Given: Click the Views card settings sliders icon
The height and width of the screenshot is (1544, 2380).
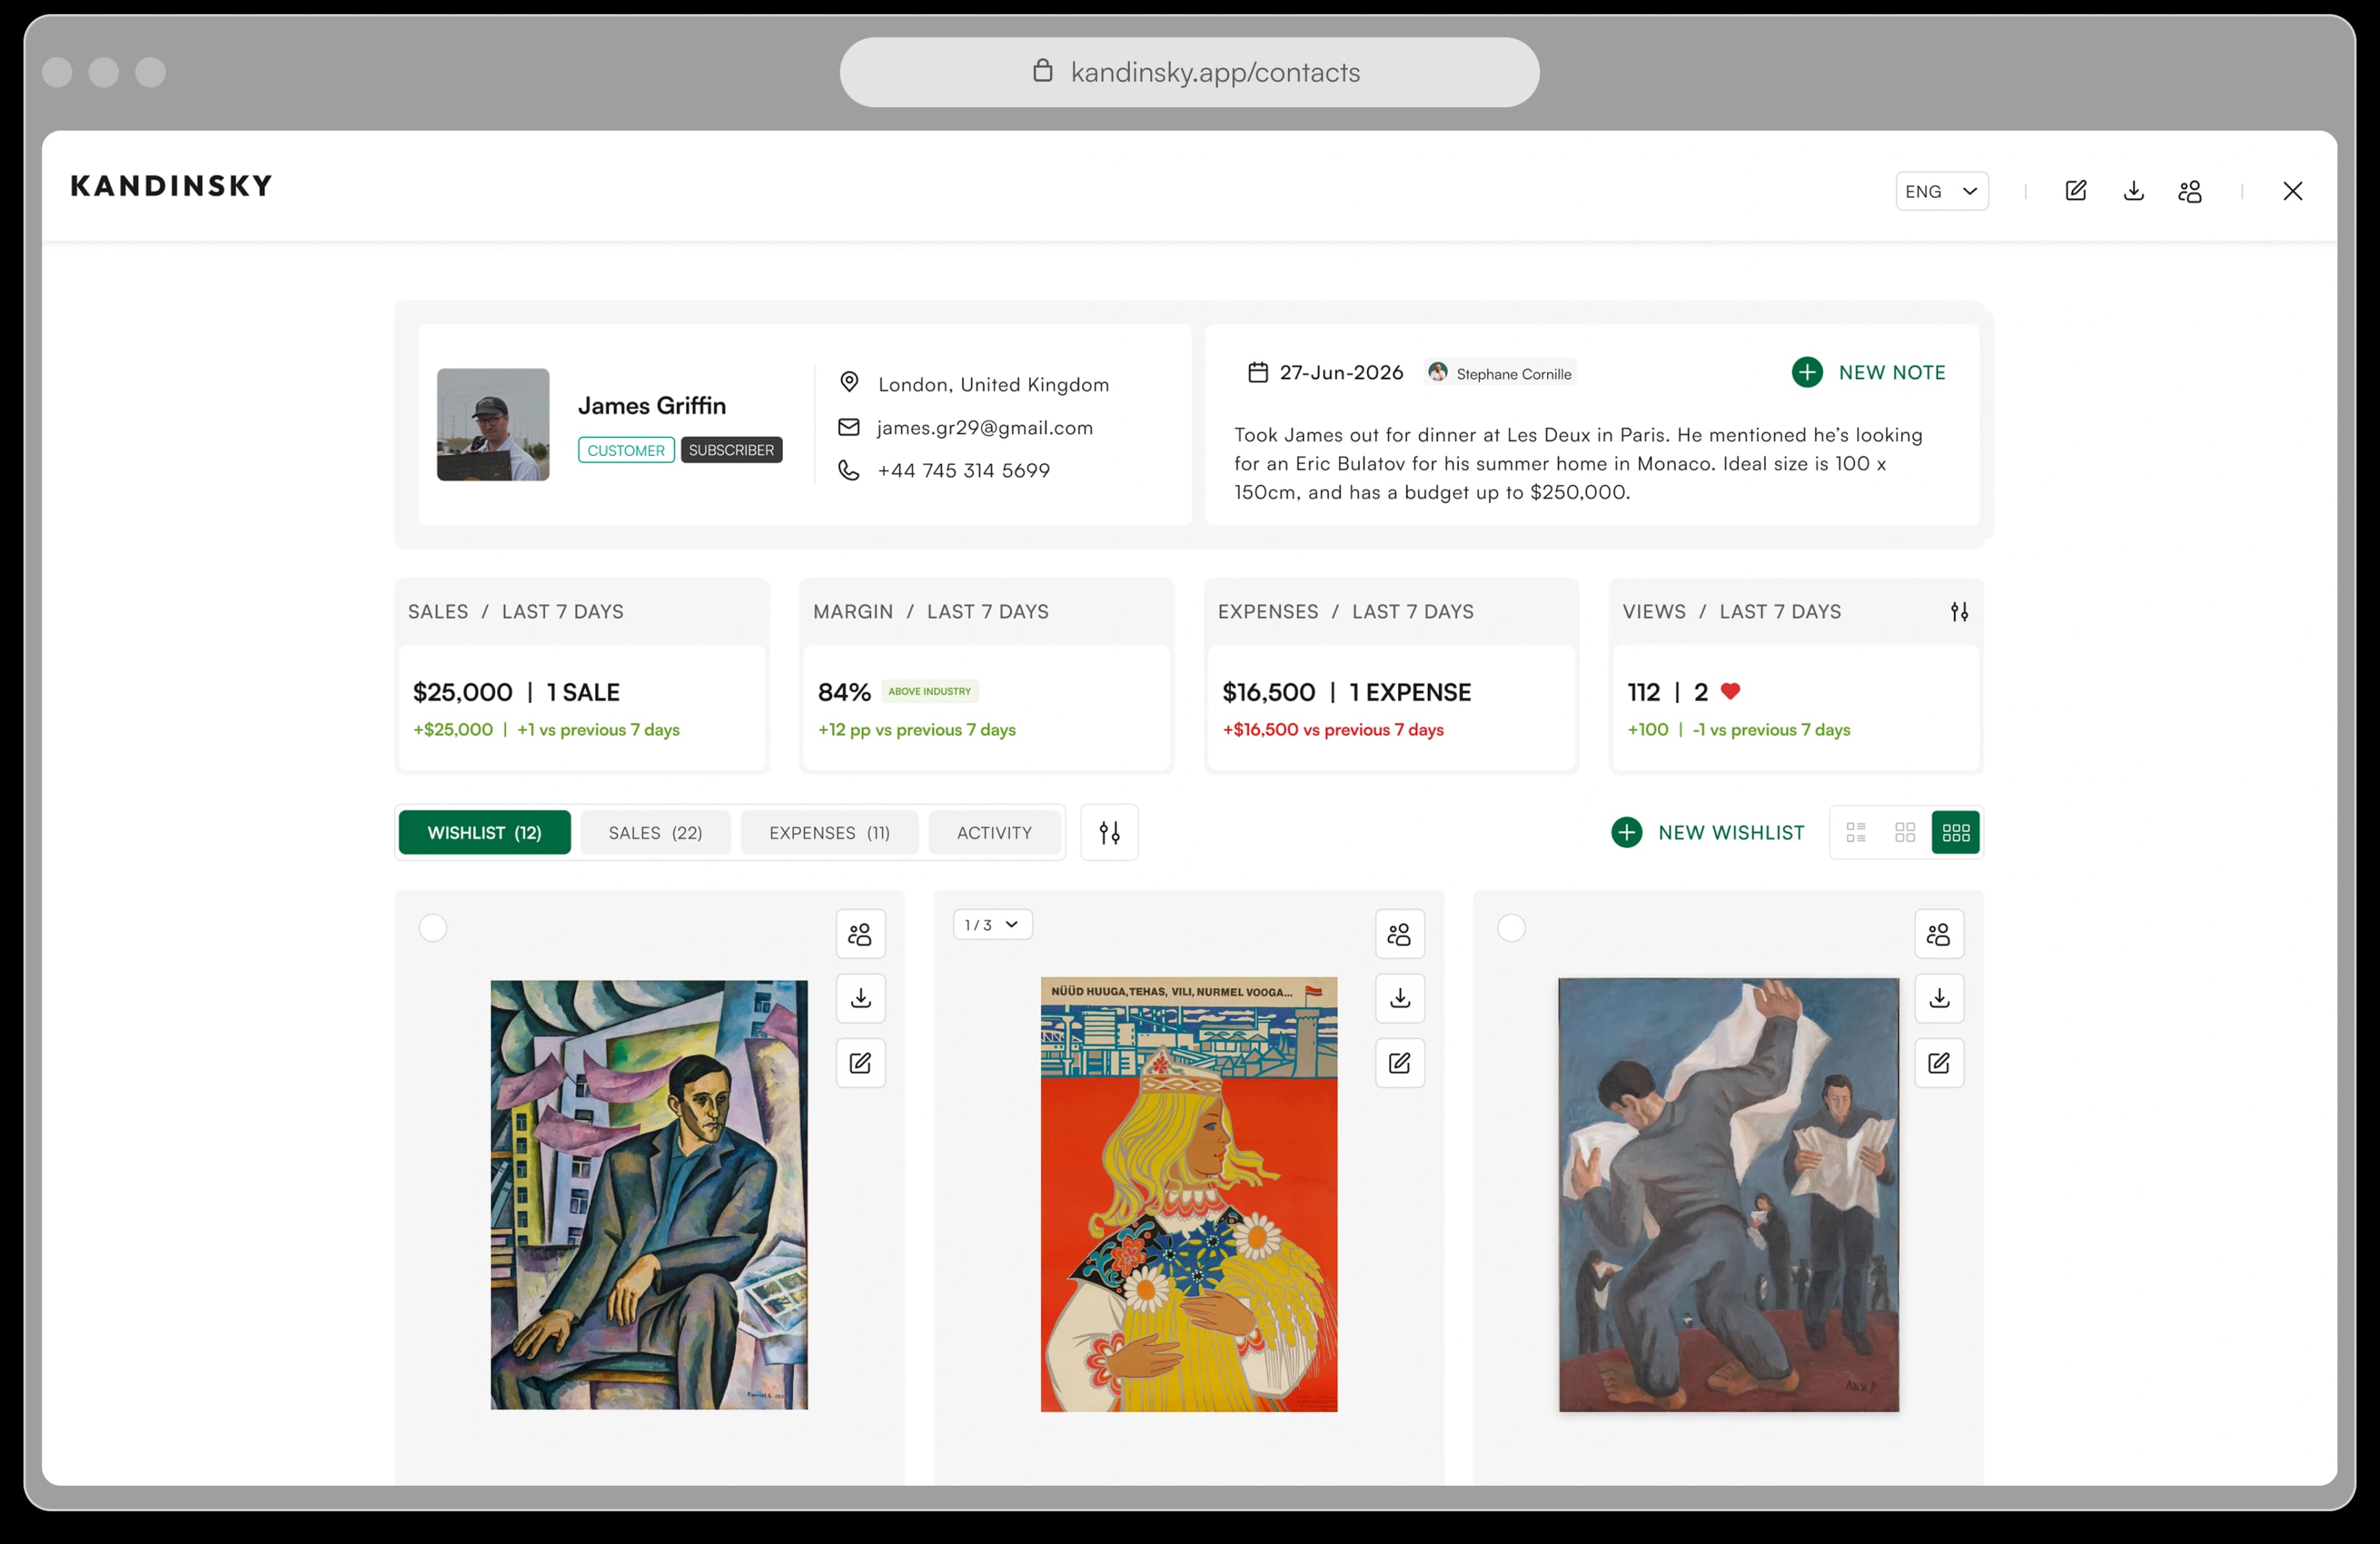Looking at the screenshot, I should point(1959,611).
